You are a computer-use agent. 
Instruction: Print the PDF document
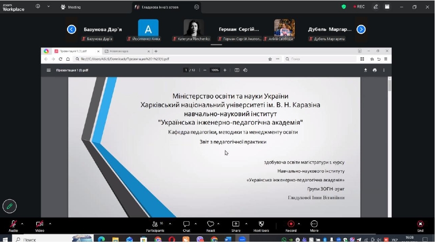pyautogui.click(x=375, y=70)
